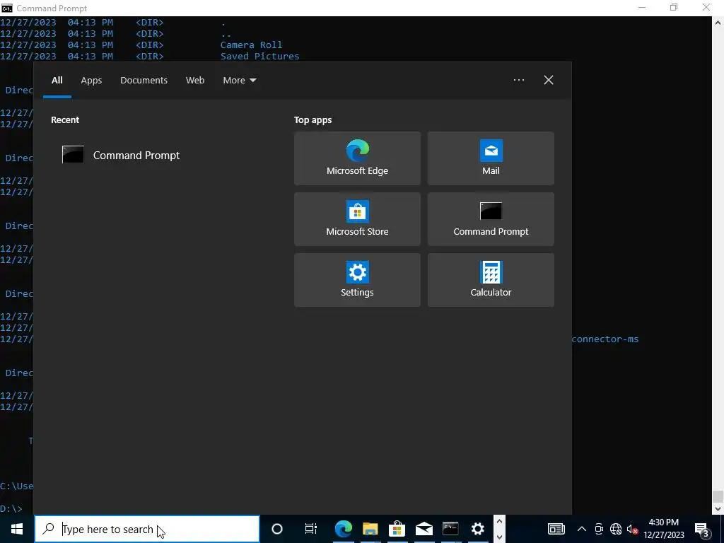This screenshot has width=724, height=543.
Task: Click 'Camera Roll' directory text
Action: [251, 45]
